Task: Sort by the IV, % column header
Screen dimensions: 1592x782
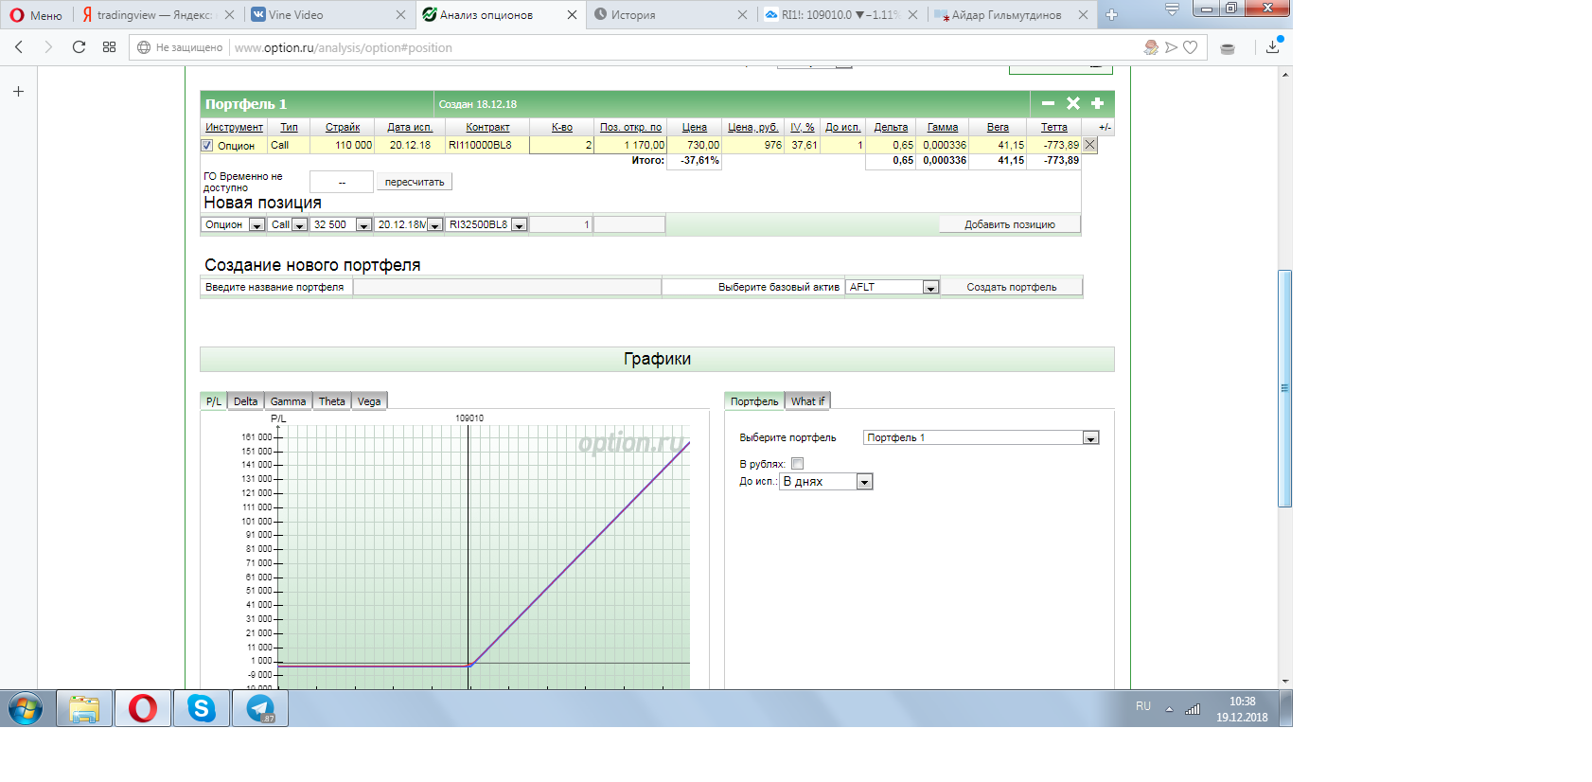Action: (803, 127)
